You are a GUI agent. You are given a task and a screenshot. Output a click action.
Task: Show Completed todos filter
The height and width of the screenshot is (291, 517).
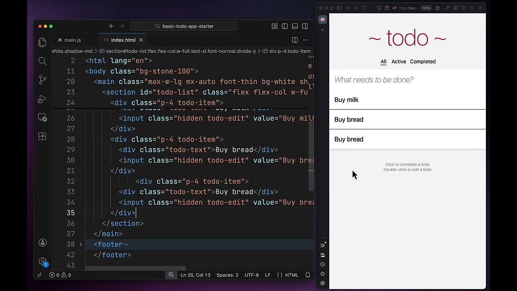[x=423, y=61]
